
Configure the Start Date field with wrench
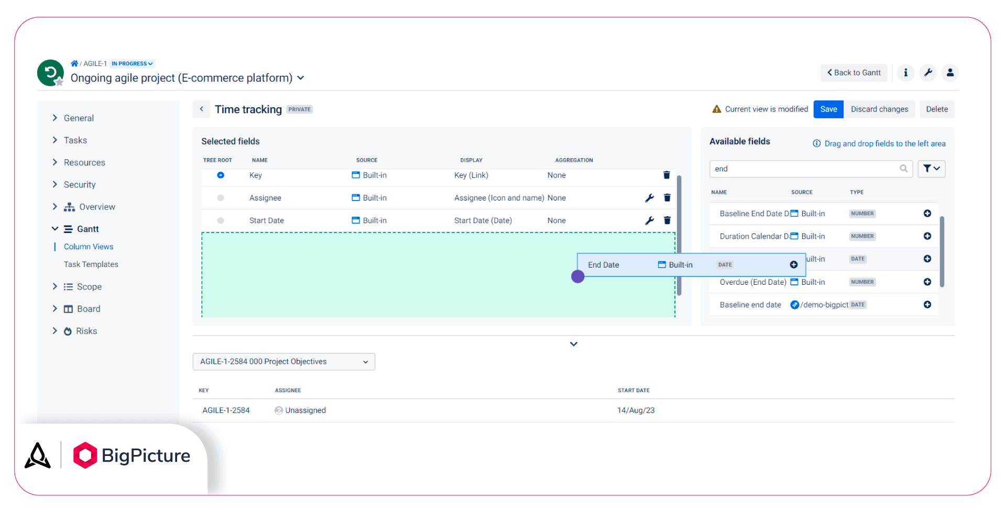pyautogui.click(x=649, y=220)
